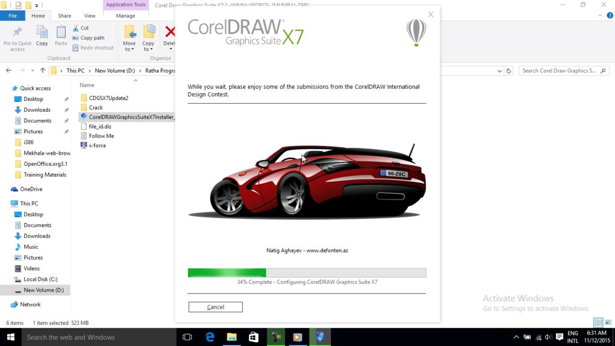Select Videos under This PC
This screenshot has width=615, height=346.
32,269
